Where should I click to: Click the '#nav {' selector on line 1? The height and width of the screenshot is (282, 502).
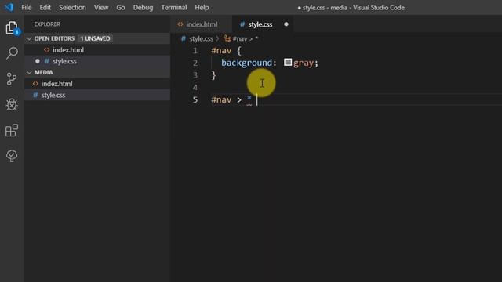coord(227,50)
